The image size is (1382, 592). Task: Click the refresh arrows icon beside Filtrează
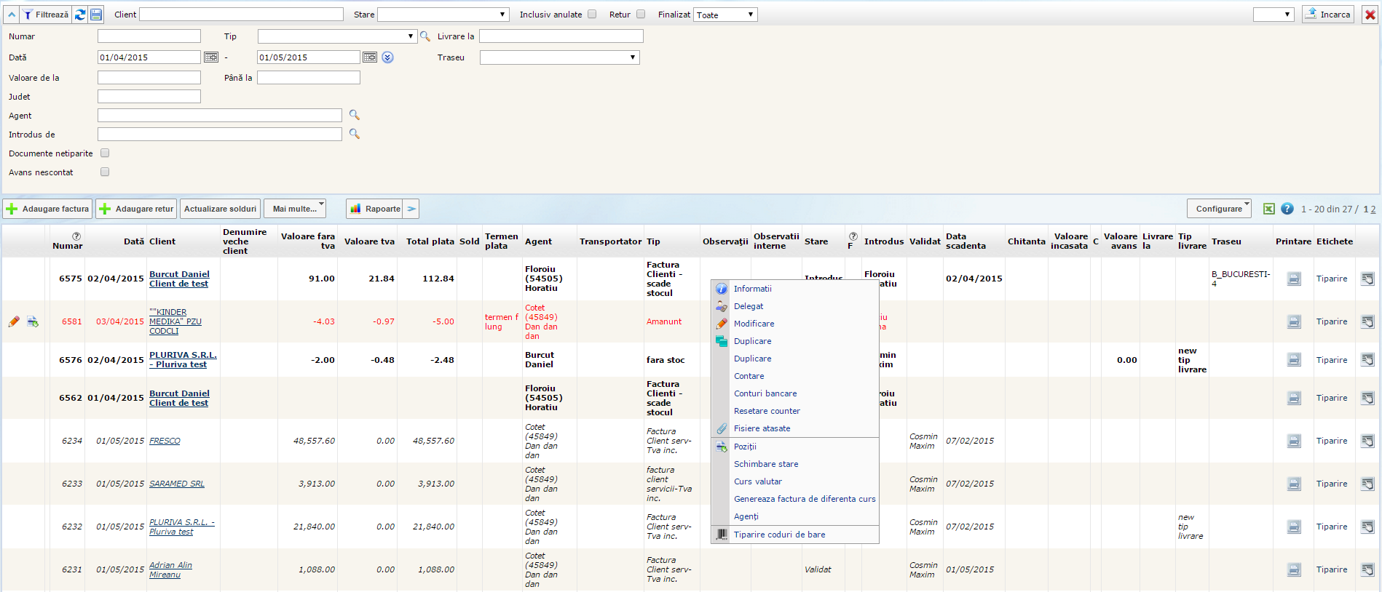(x=80, y=15)
